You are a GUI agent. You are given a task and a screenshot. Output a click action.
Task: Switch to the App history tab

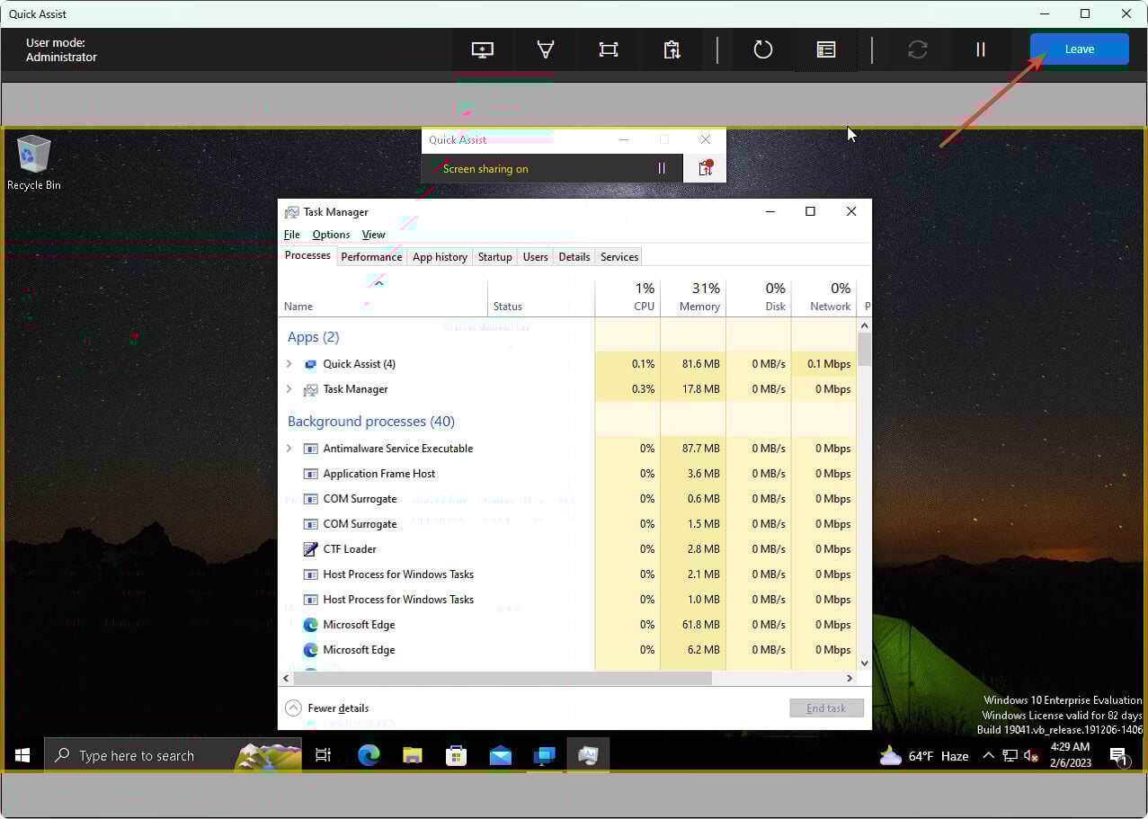tap(440, 256)
